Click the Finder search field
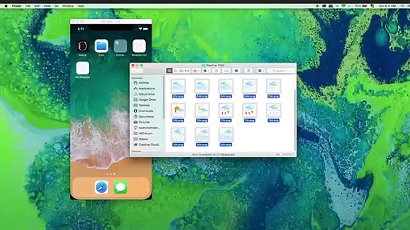 (281, 71)
